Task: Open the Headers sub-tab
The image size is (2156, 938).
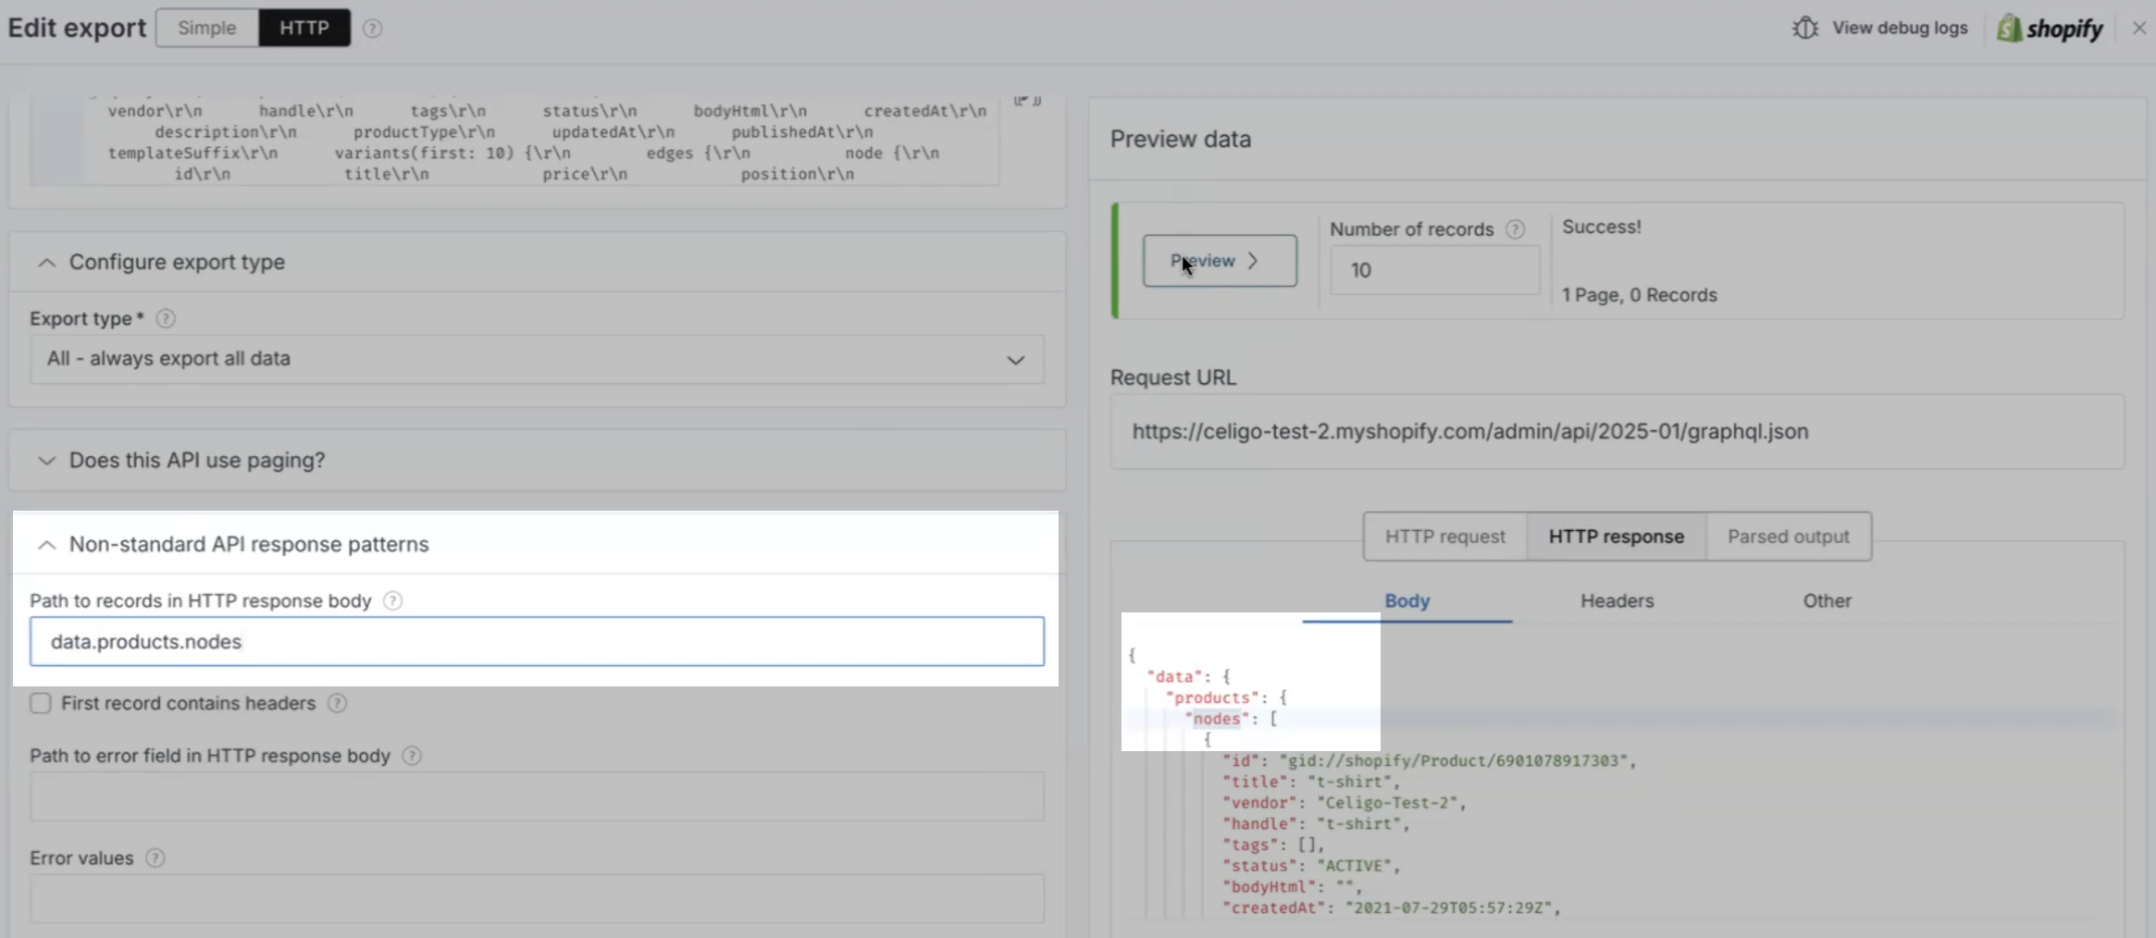Action: point(1617,600)
